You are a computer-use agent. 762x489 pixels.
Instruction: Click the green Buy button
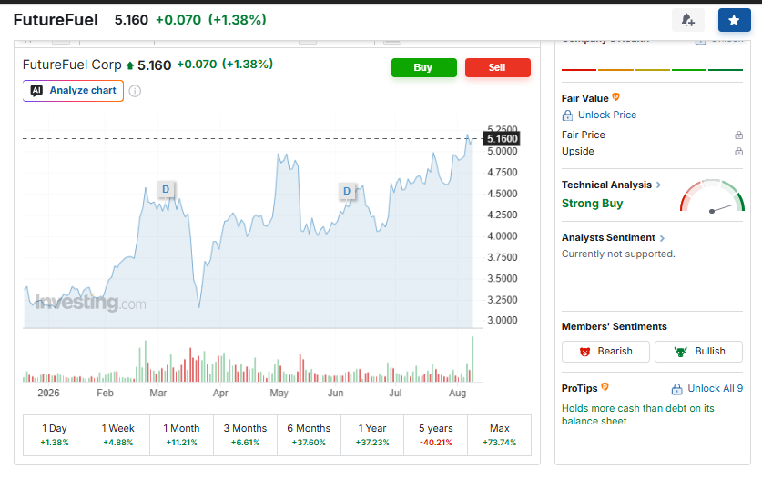pos(423,68)
